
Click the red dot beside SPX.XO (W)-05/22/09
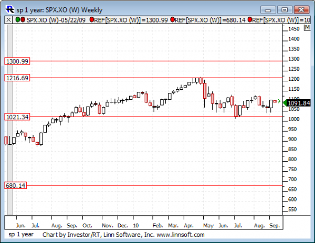click(23, 19)
